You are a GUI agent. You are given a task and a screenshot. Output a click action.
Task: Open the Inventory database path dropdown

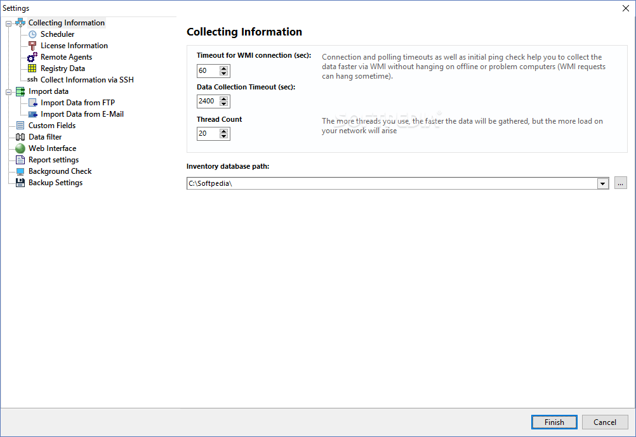603,184
